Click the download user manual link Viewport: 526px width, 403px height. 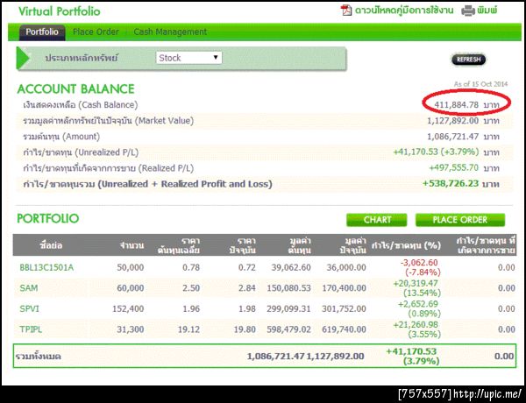[404, 11]
